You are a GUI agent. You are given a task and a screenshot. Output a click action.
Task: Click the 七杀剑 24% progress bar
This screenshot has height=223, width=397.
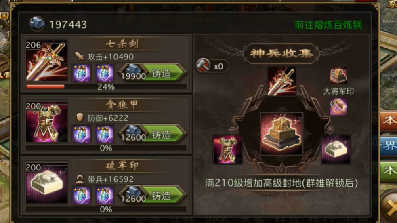(x=106, y=87)
